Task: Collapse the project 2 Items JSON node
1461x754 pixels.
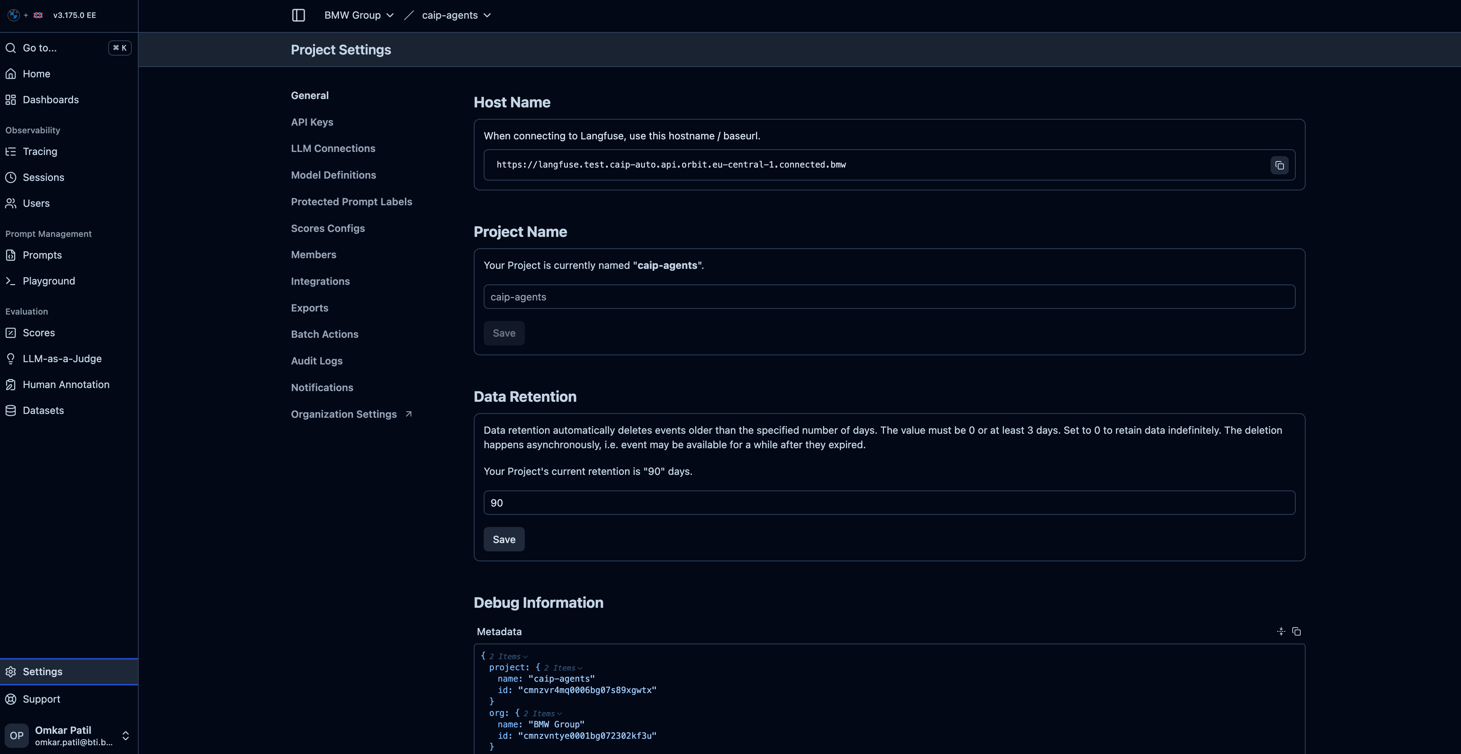Action: click(x=563, y=668)
